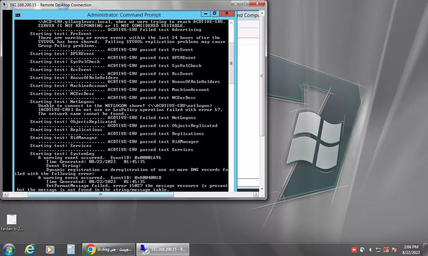428x256 pixels.
Task: Open the Windows Start menu orb
Action: tap(9, 249)
